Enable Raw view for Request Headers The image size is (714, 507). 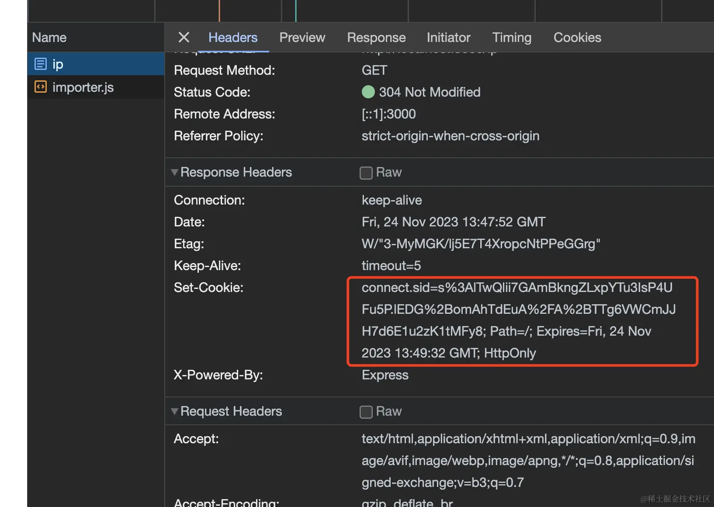[x=366, y=412]
